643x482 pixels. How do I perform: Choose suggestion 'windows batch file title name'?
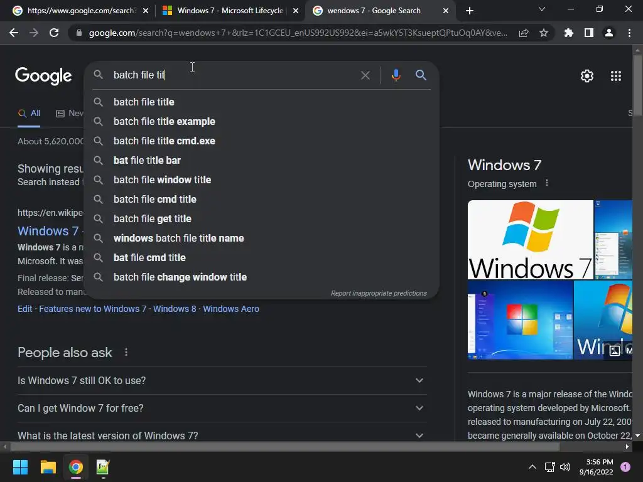click(x=262, y=238)
